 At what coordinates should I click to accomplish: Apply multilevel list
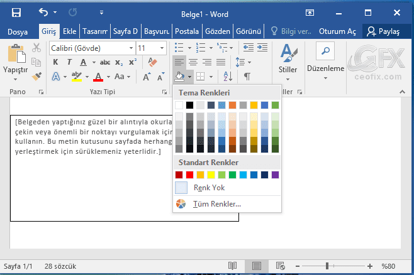pos(222,48)
